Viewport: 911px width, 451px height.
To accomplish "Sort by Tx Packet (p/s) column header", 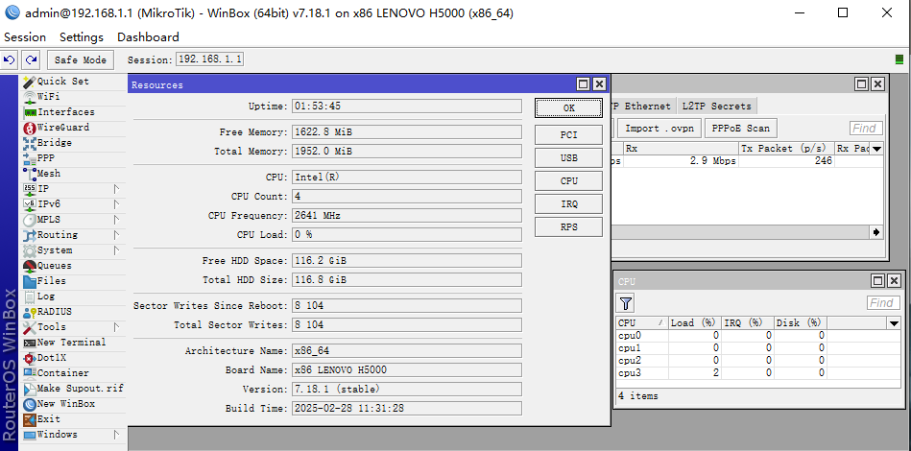I will click(786, 149).
